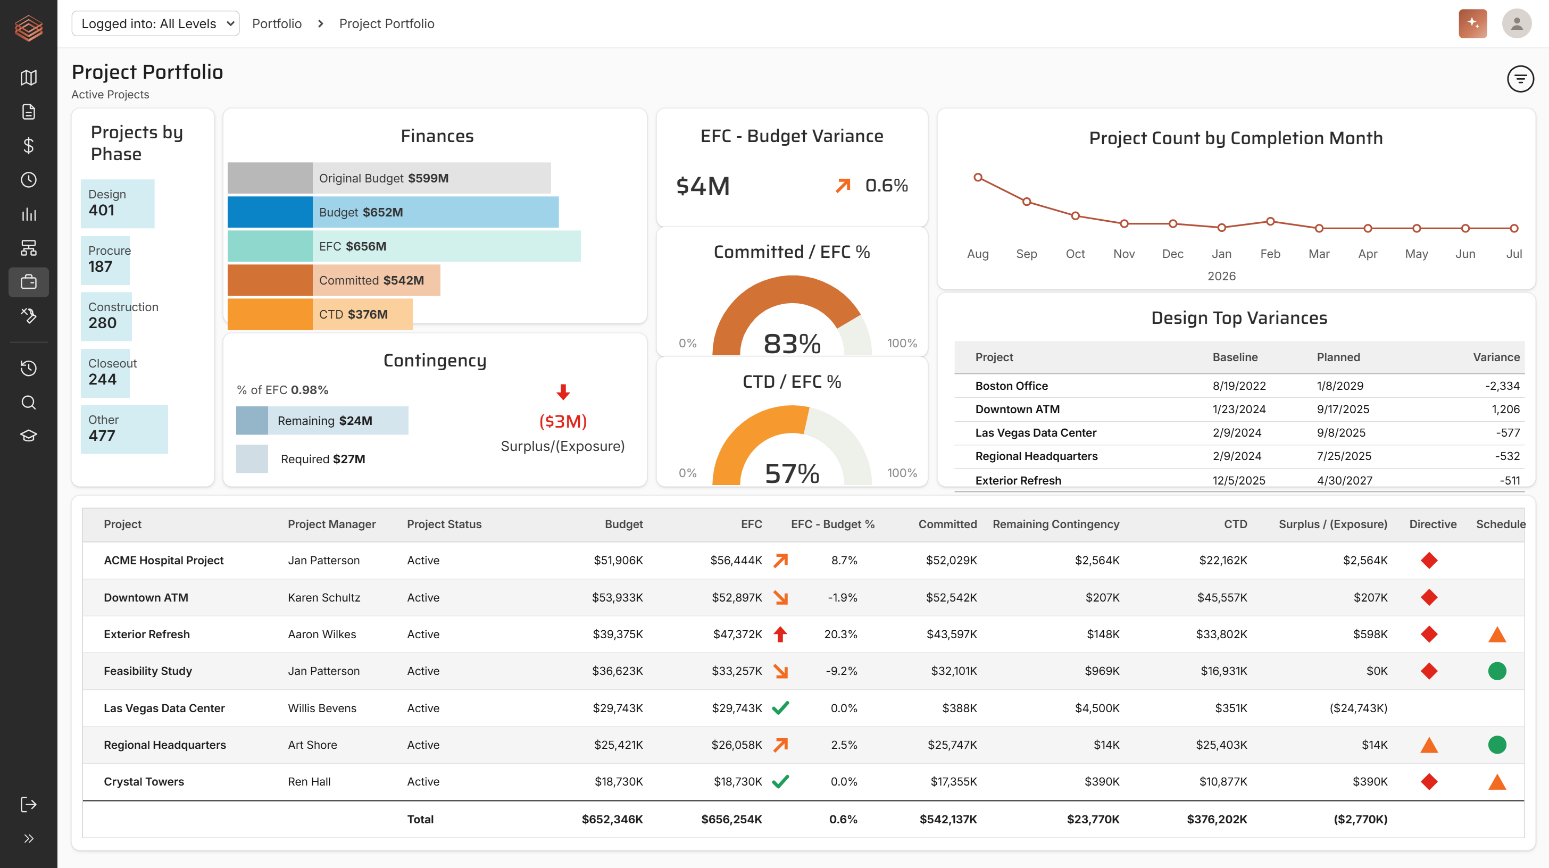Click the 83% Committed/EFC gauge
Viewport: 1549px width, 868px height.
[792, 315]
